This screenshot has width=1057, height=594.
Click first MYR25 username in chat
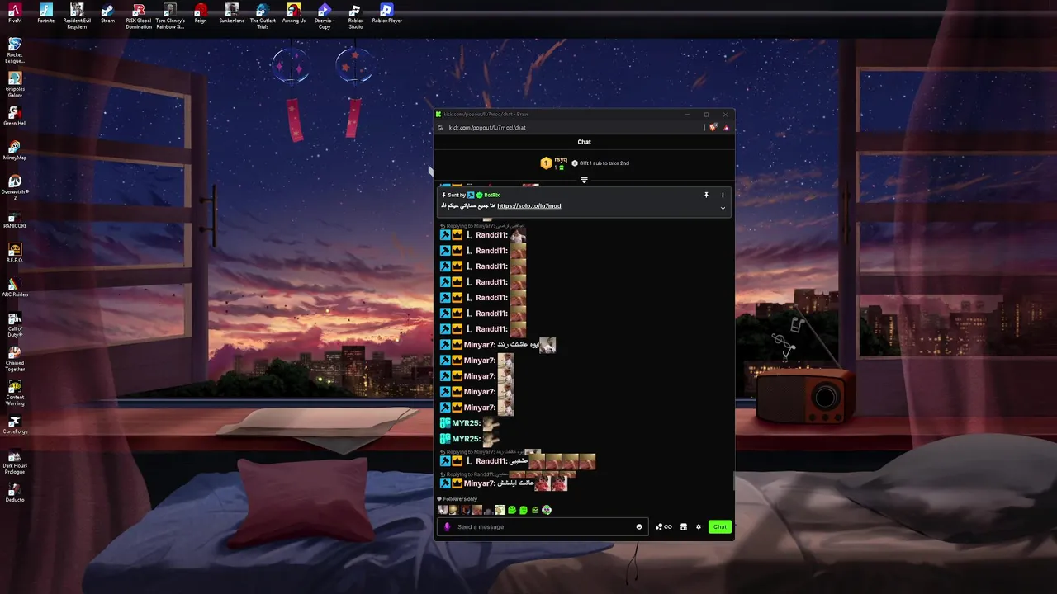click(x=466, y=423)
